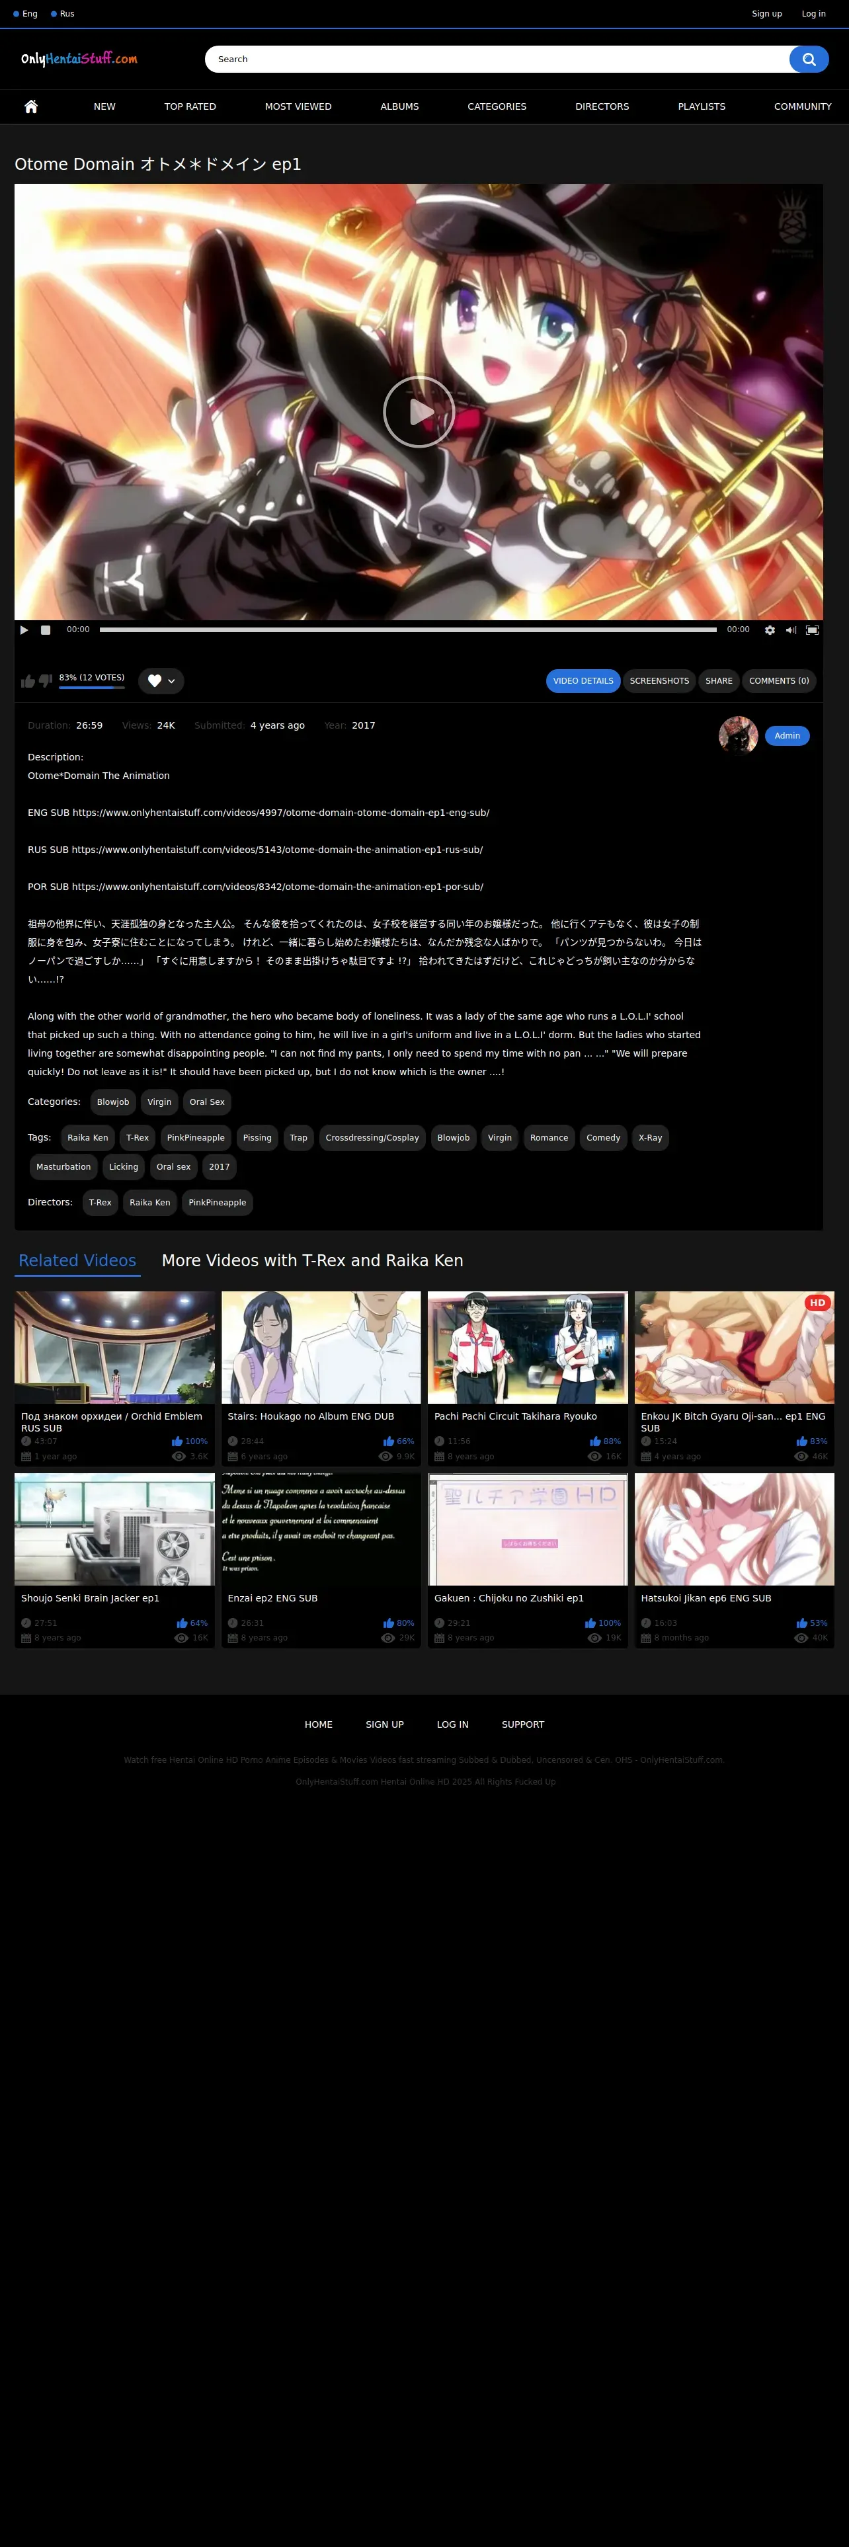849x2547 pixels.
Task: Select the COMMENTS (0) tab
Action: tap(779, 681)
